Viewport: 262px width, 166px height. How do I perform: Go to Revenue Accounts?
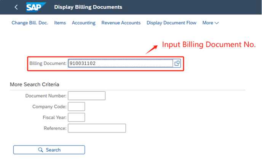121,23
